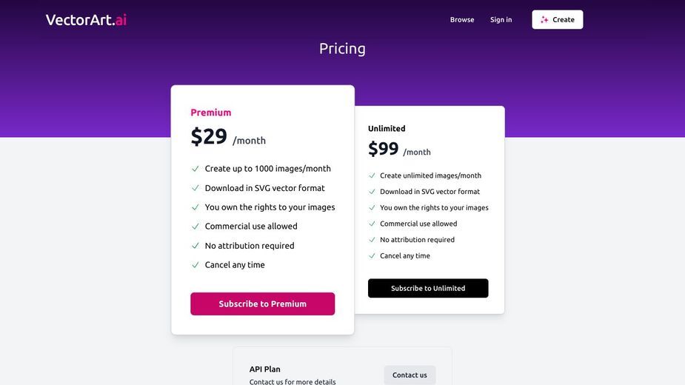This screenshot has height=385, width=685.
Task: Click checkmark by Premium No attribution required
Action: click(196, 246)
